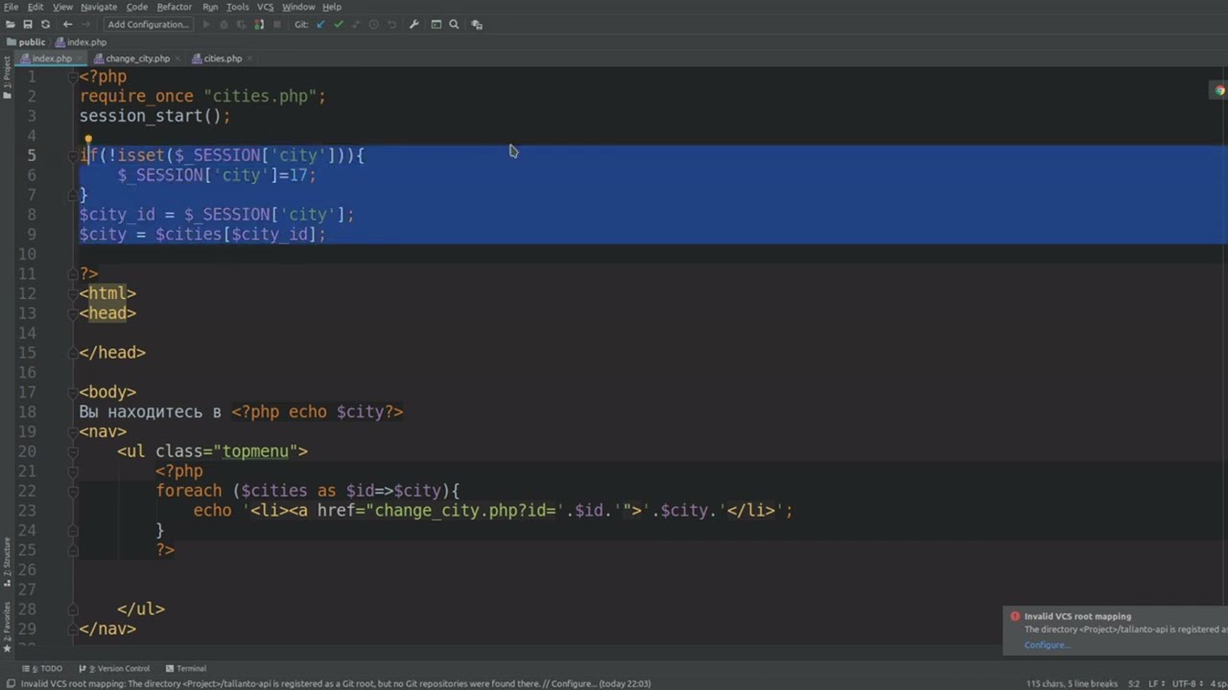Click the Remote host chat-like icon
The image size is (1228, 690).
[x=477, y=24]
